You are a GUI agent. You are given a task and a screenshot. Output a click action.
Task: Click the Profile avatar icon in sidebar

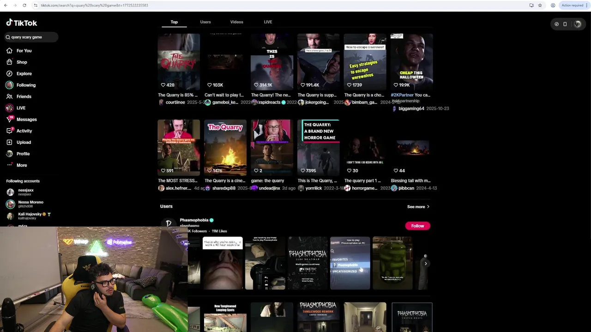(x=9, y=154)
